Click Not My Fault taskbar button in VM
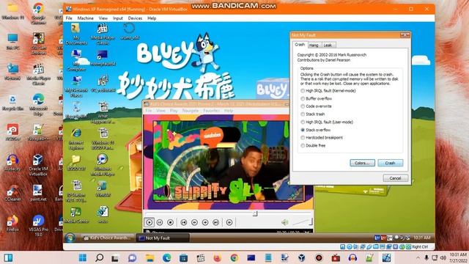The image size is (469, 264). (162, 238)
